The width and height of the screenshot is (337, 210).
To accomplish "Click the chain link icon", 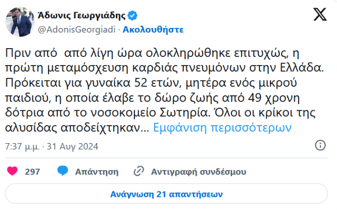I will pyautogui.click(x=139, y=171).
